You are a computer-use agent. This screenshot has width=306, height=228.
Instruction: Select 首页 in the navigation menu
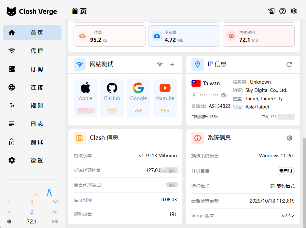click(x=32, y=33)
